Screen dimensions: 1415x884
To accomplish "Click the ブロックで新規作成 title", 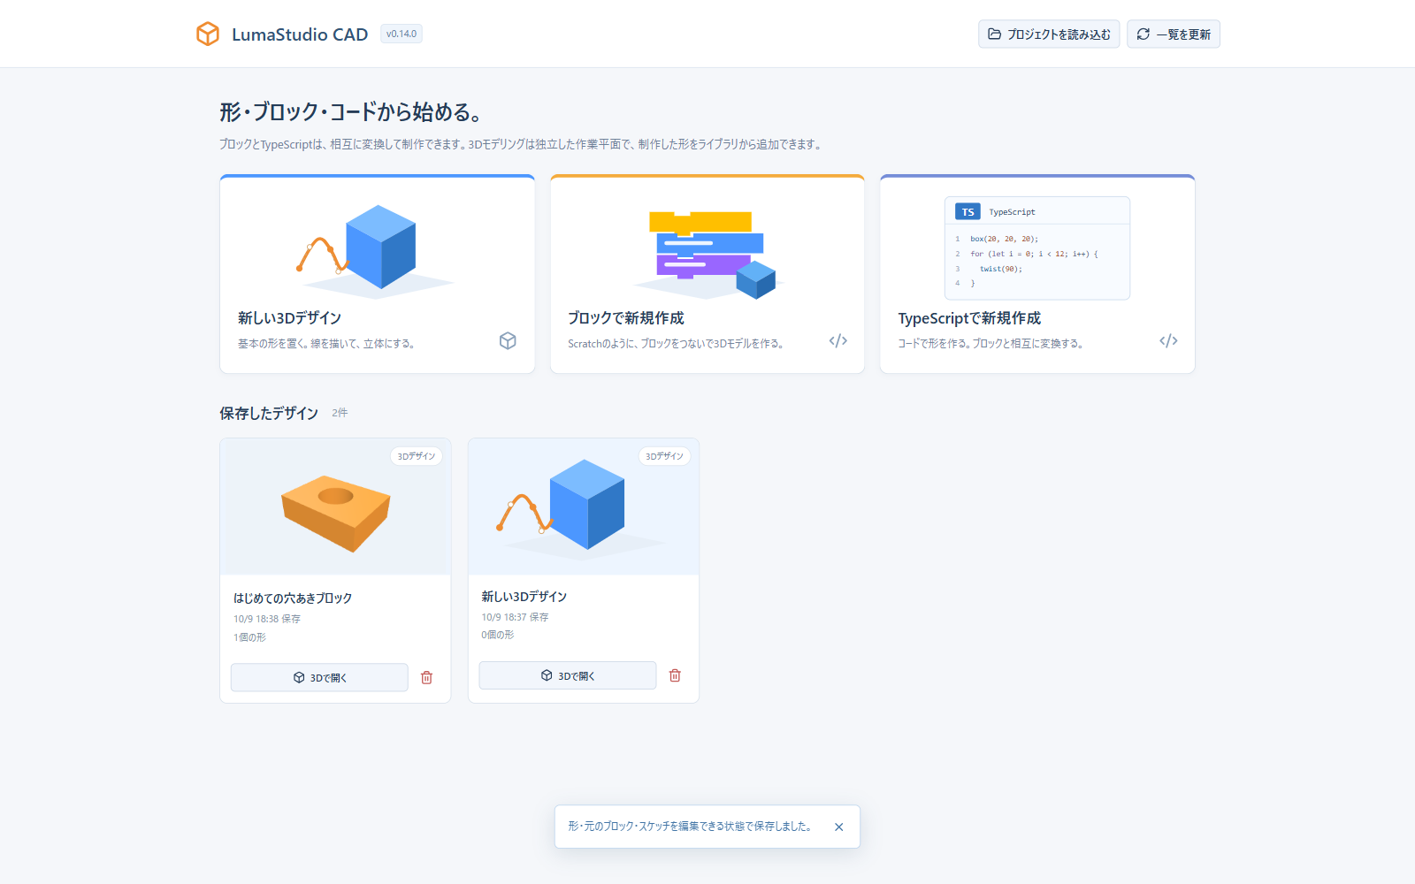I will (x=626, y=318).
